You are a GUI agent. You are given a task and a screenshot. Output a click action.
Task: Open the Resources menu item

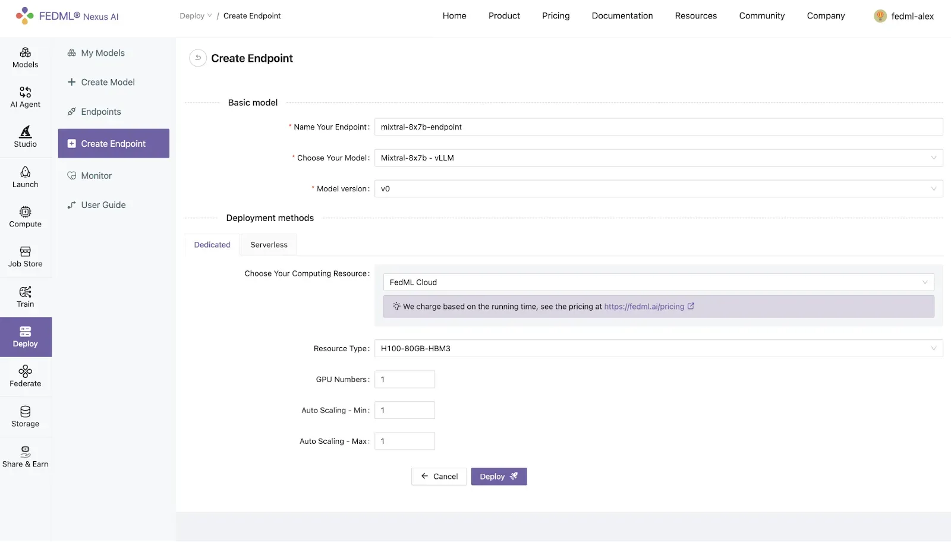coord(696,16)
